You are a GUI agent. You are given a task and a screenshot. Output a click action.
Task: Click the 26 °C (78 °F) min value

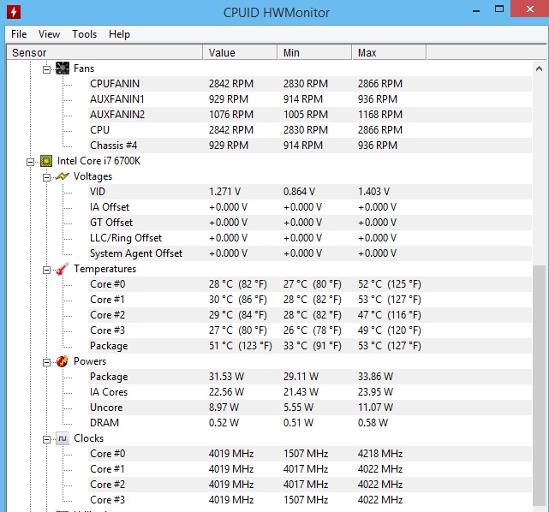point(313,330)
